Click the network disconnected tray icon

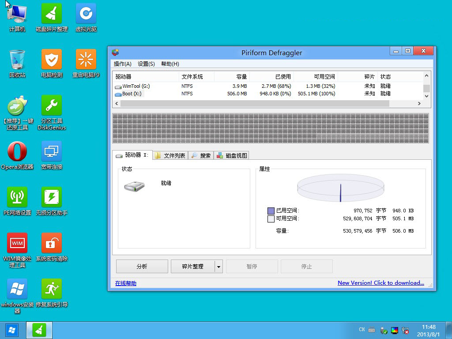[405, 330]
